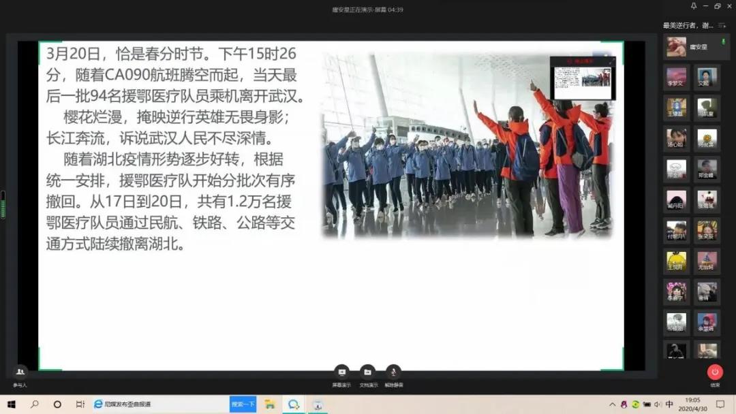Click the screen share (屏幕演示) icon
This screenshot has width=736, height=414.
coord(341,372)
